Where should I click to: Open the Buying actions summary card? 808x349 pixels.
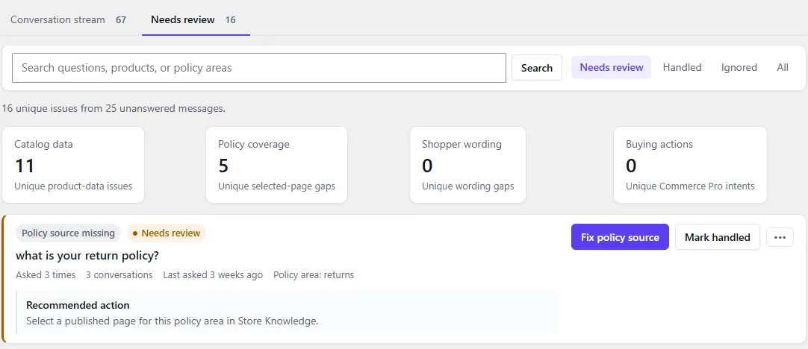click(690, 165)
